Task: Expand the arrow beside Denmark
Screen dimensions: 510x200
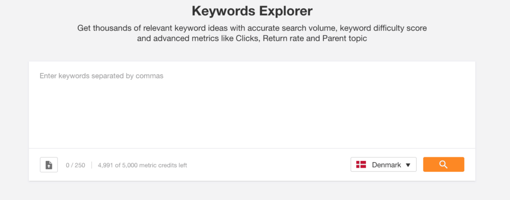Action: [408, 165]
